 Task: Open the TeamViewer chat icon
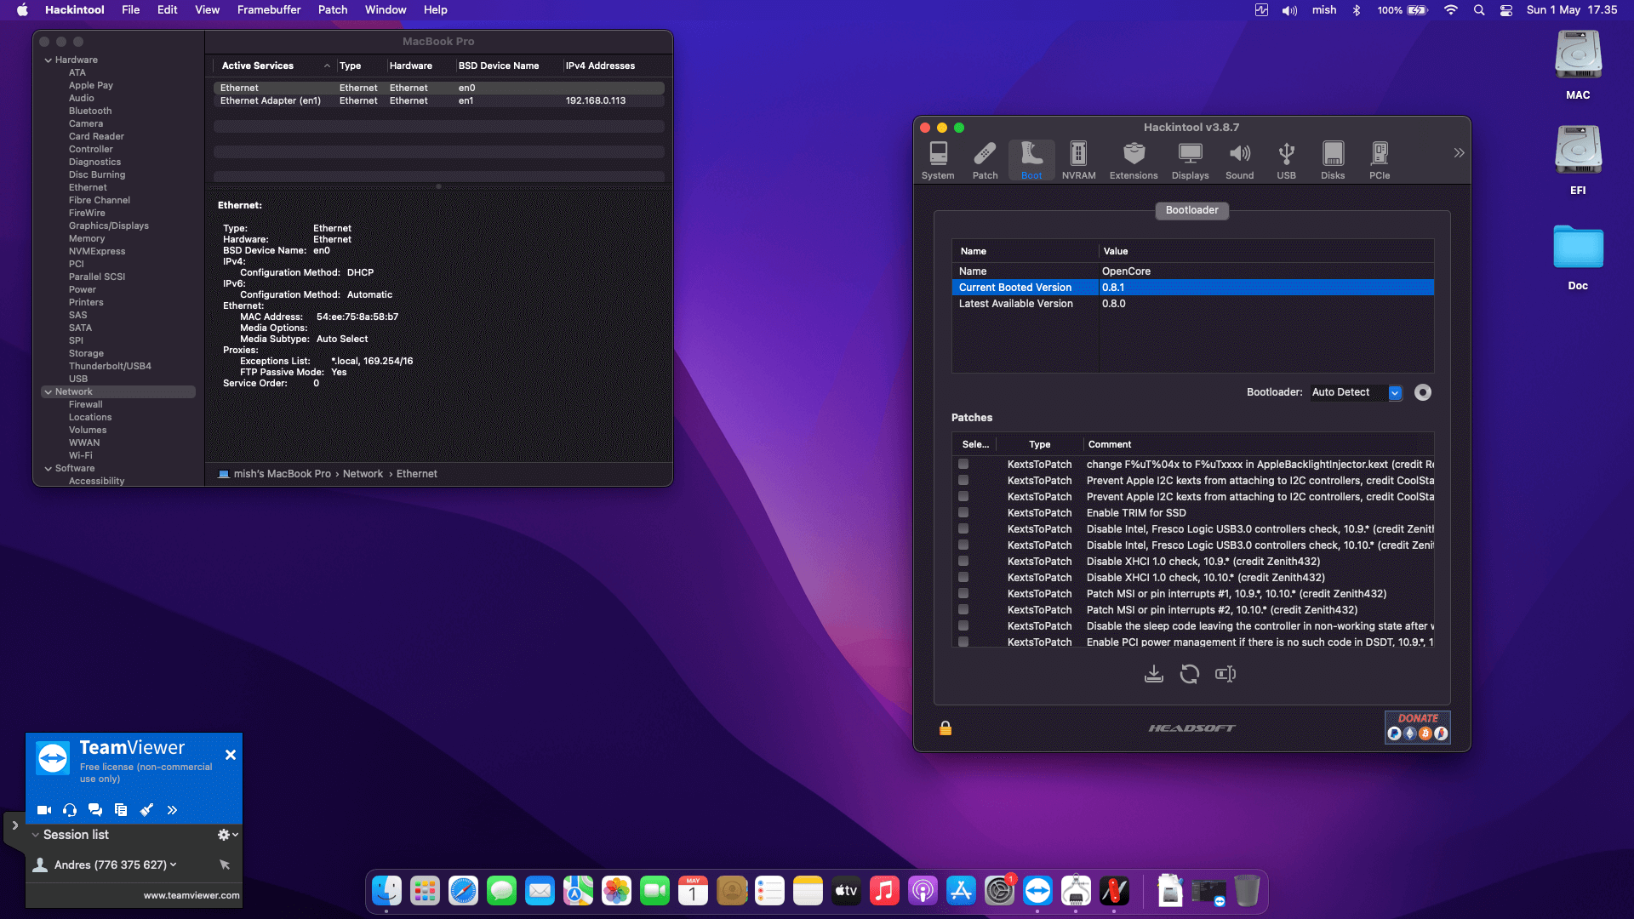(x=95, y=810)
